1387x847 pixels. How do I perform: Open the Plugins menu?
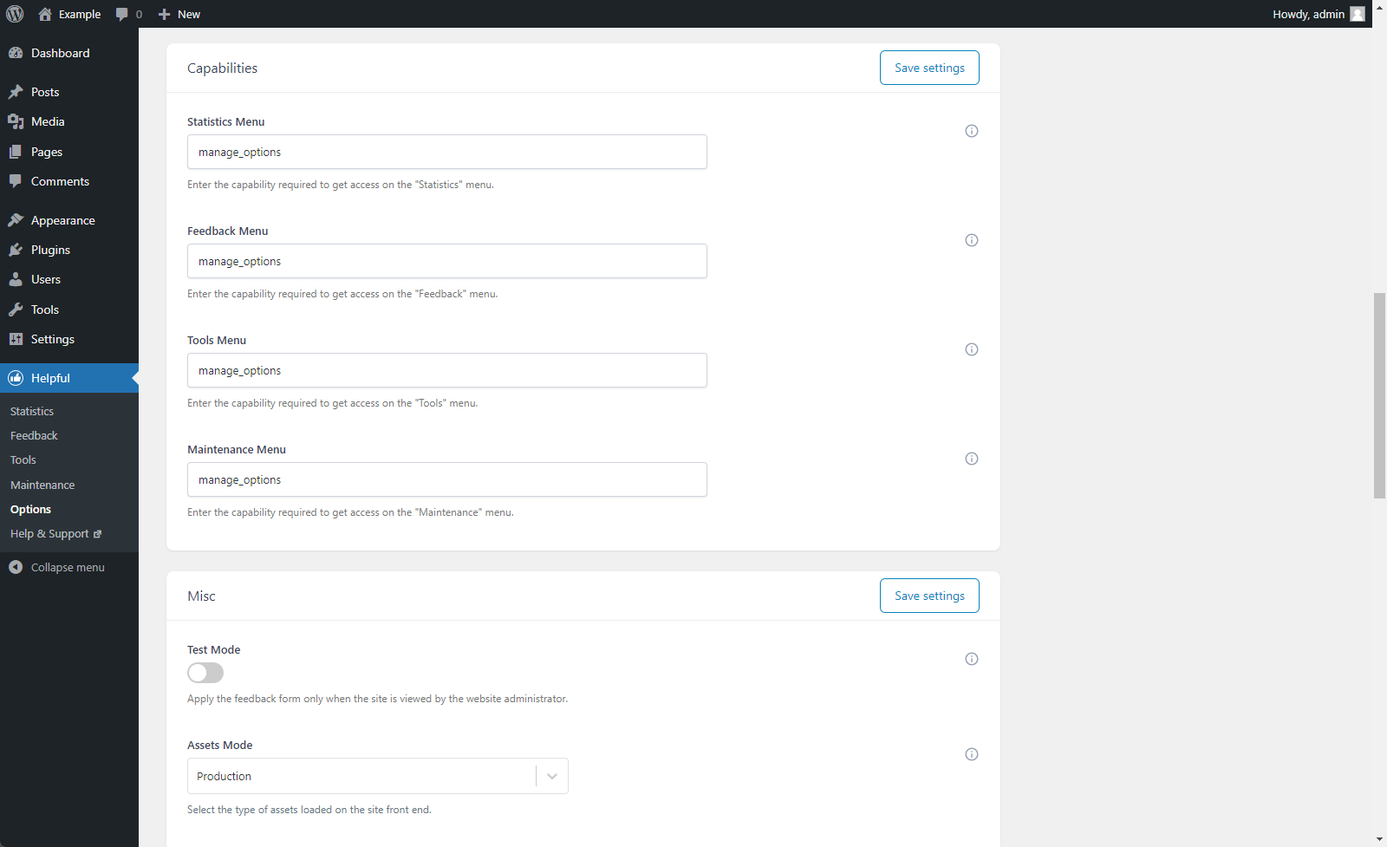coord(50,250)
